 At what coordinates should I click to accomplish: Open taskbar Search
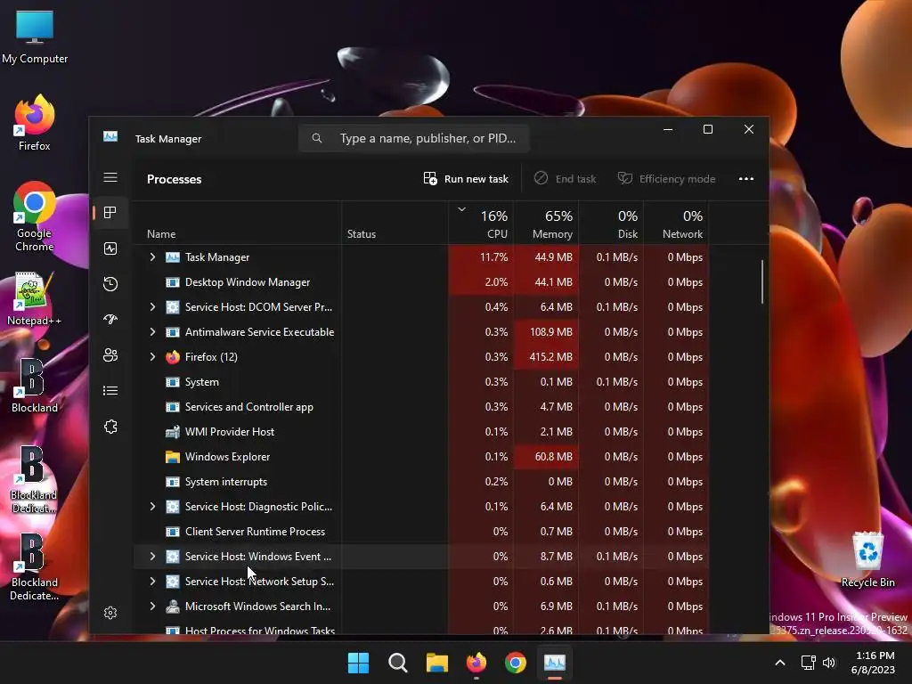pyautogui.click(x=398, y=663)
